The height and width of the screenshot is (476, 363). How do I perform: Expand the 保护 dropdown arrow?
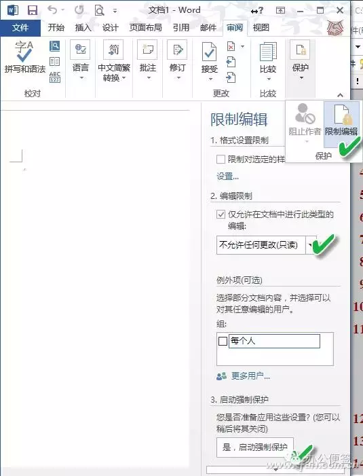click(301, 78)
